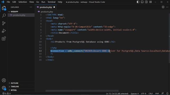Open Explorer Views and More Actions ellipsis

click(31, 7)
